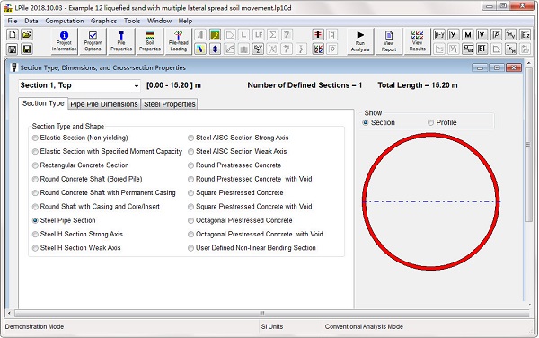Click the y deflection plot icon
The width and height of the screenshot is (539, 338).
(x=454, y=35)
